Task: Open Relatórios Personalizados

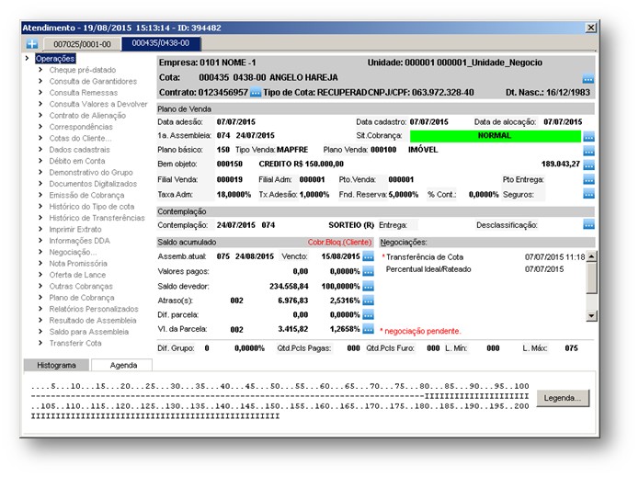Action: (94, 309)
